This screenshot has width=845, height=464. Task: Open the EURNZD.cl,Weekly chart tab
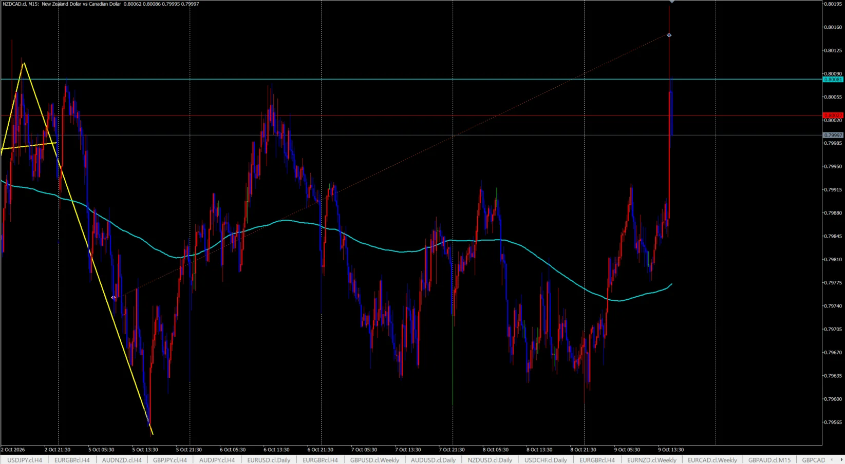coord(652,460)
